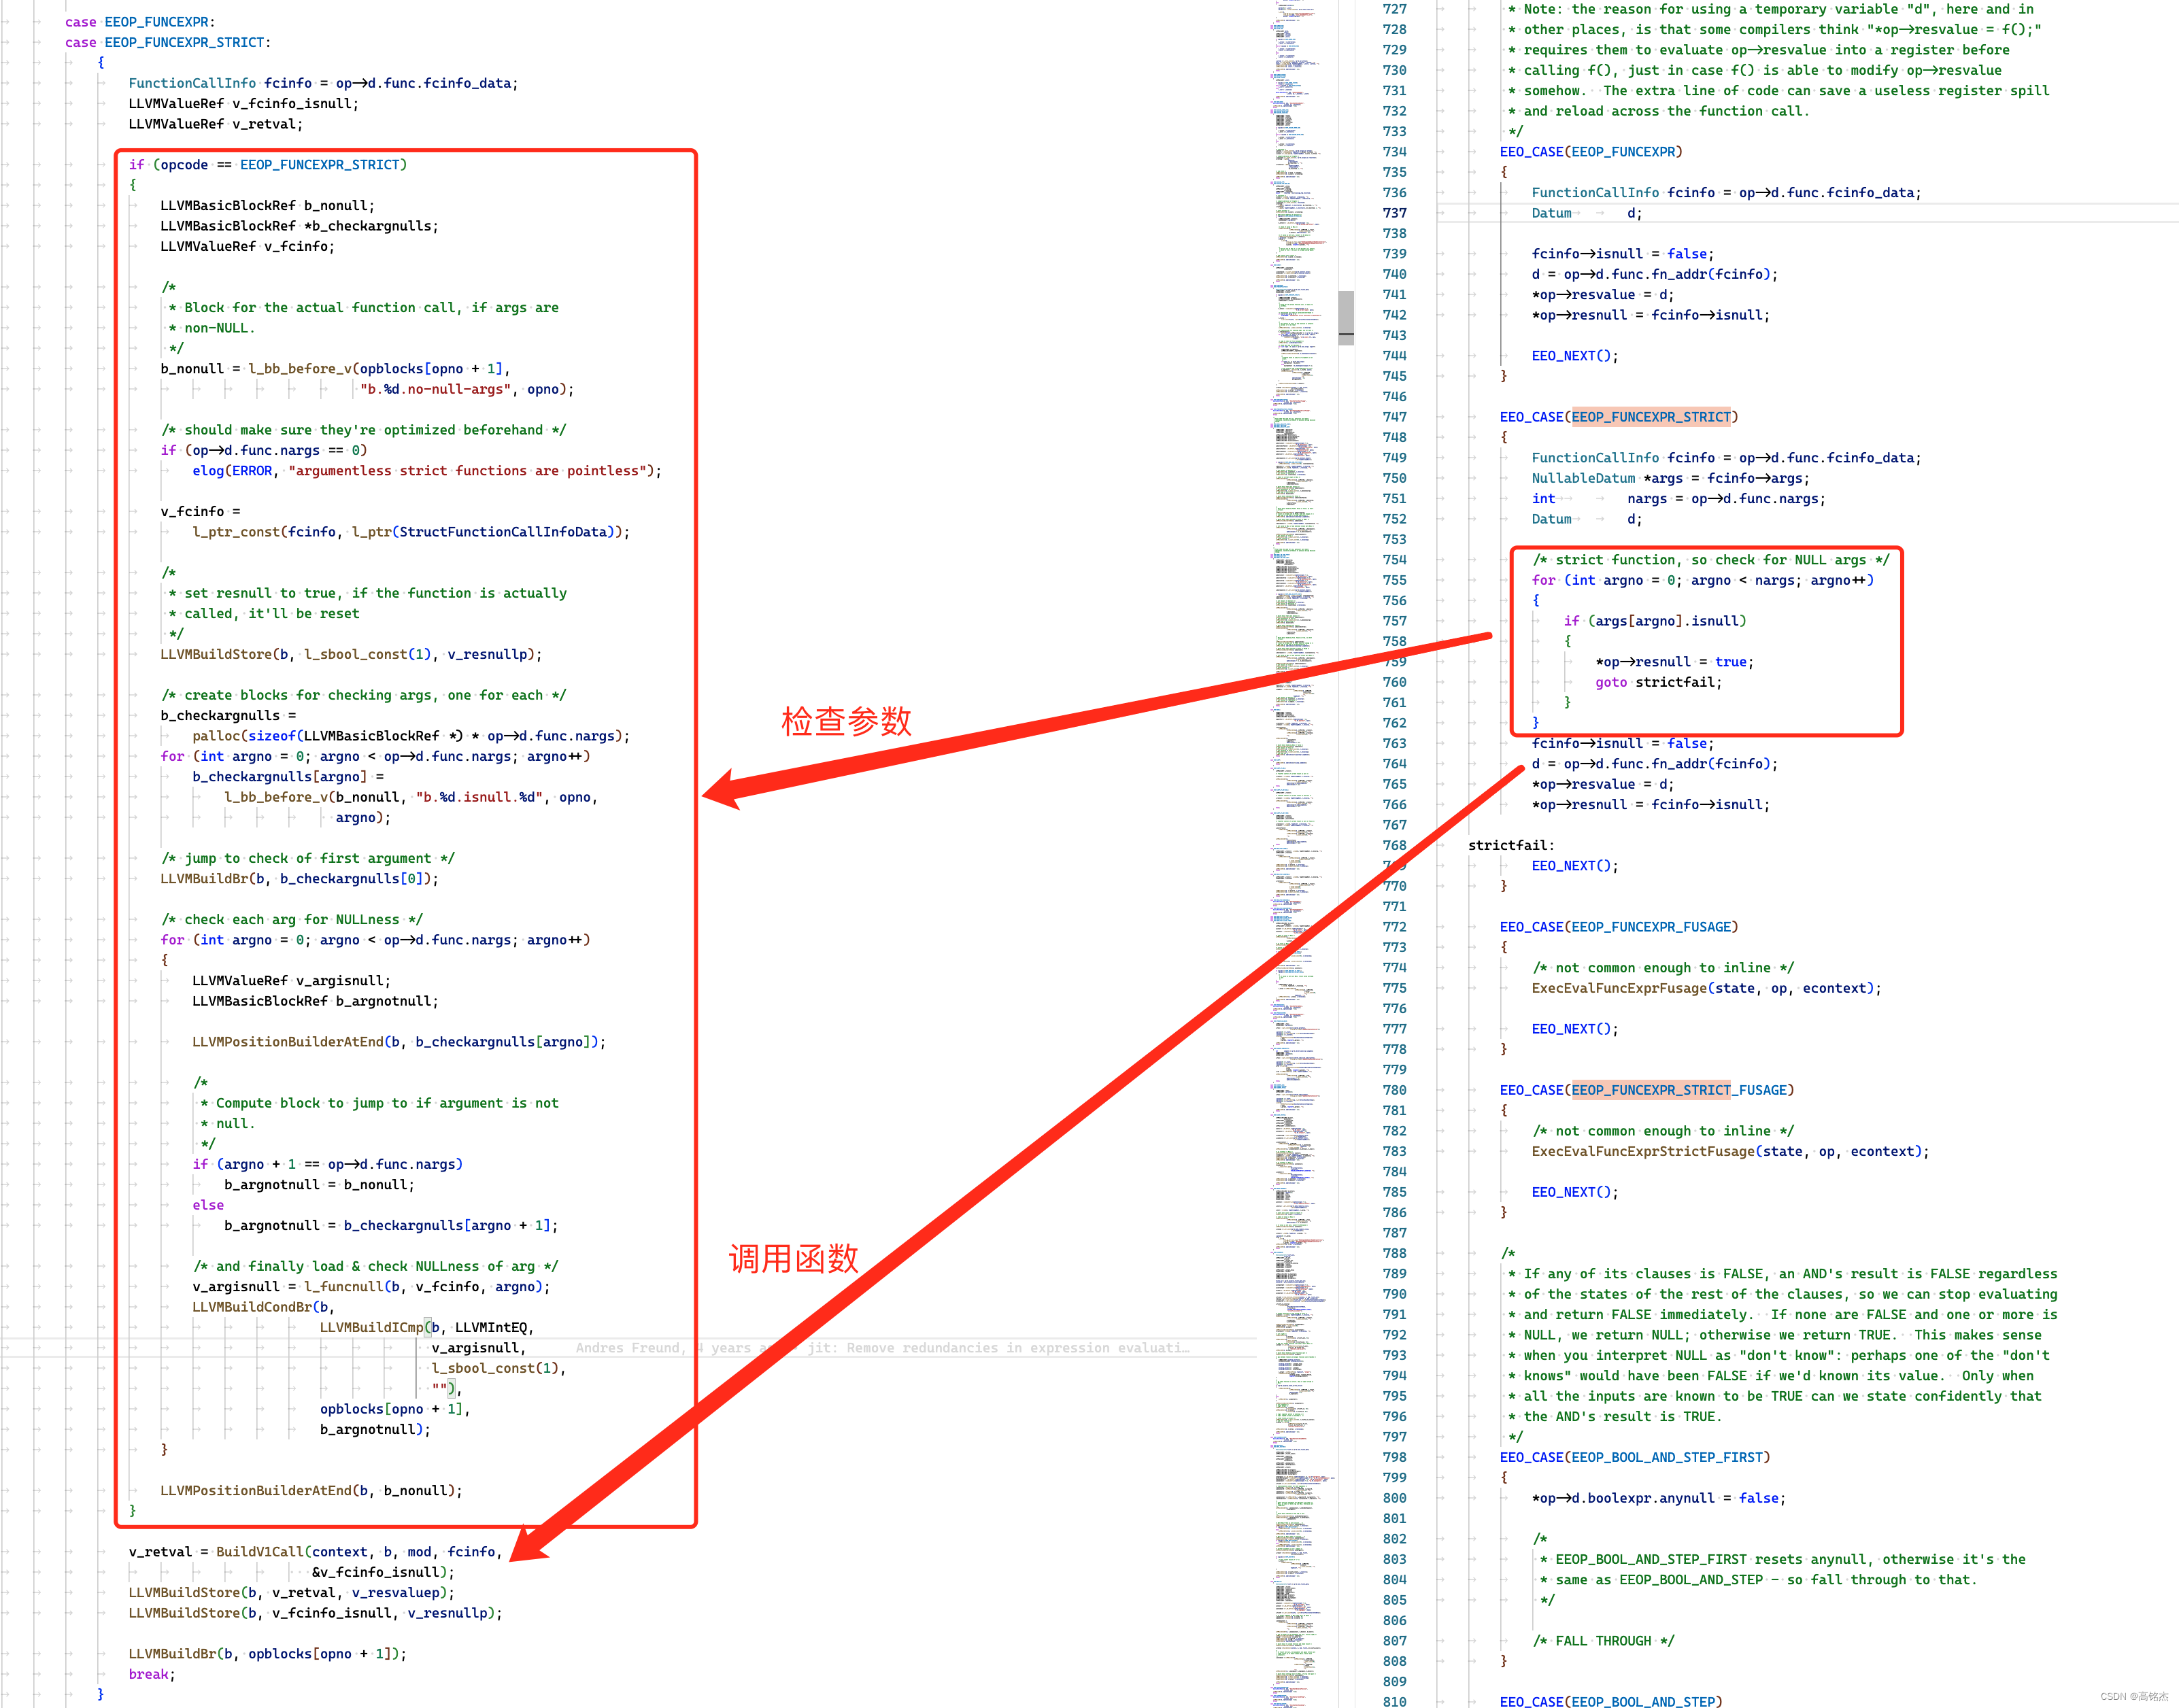Click the 'LLVMBasicBlockRef b_nonull;' line
The height and width of the screenshot is (1708, 2179).
pos(267,206)
